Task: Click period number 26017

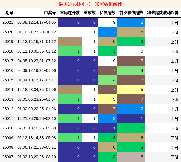Action: point(8,61)
